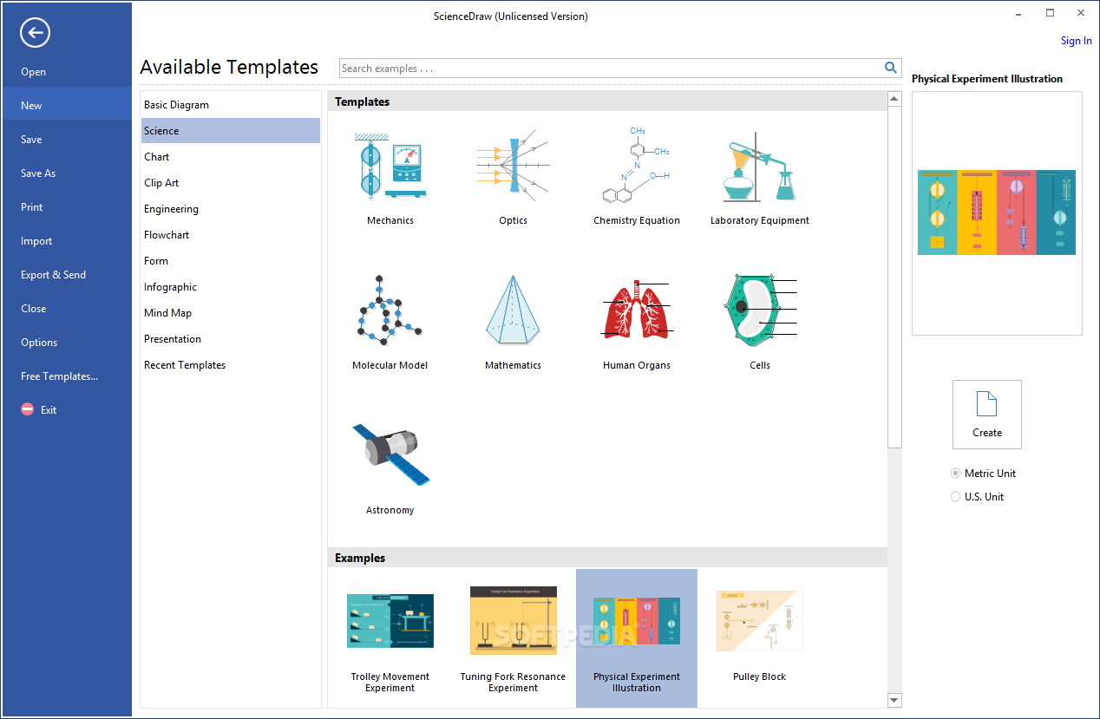The image size is (1100, 719).
Task: Select New in the sidebar
Action: 66,105
